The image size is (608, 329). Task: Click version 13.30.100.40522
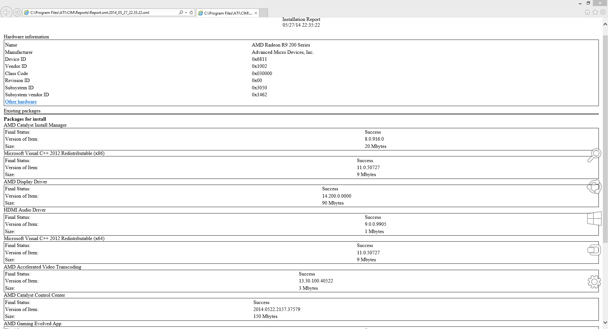316,281
